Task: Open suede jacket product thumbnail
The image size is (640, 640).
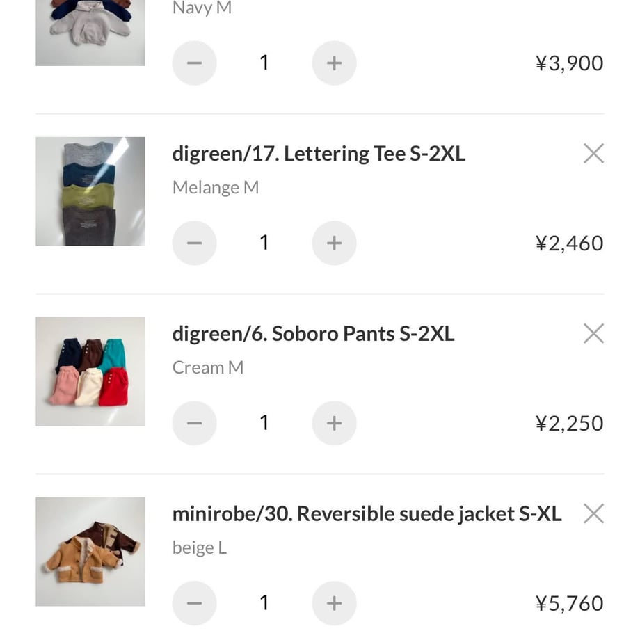Action: pyautogui.click(x=90, y=552)
